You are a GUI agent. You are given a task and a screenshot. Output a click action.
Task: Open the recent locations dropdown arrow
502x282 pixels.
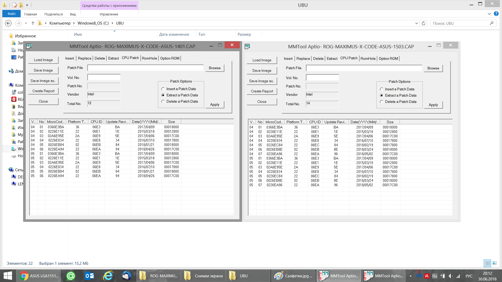tap(26, 23)
